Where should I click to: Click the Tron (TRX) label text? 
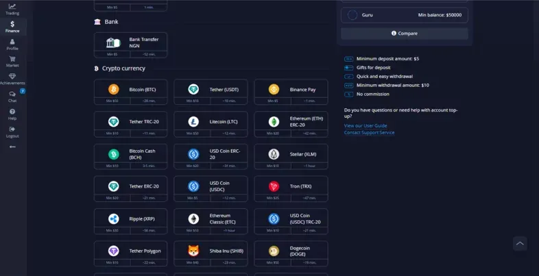coord(300,186)
